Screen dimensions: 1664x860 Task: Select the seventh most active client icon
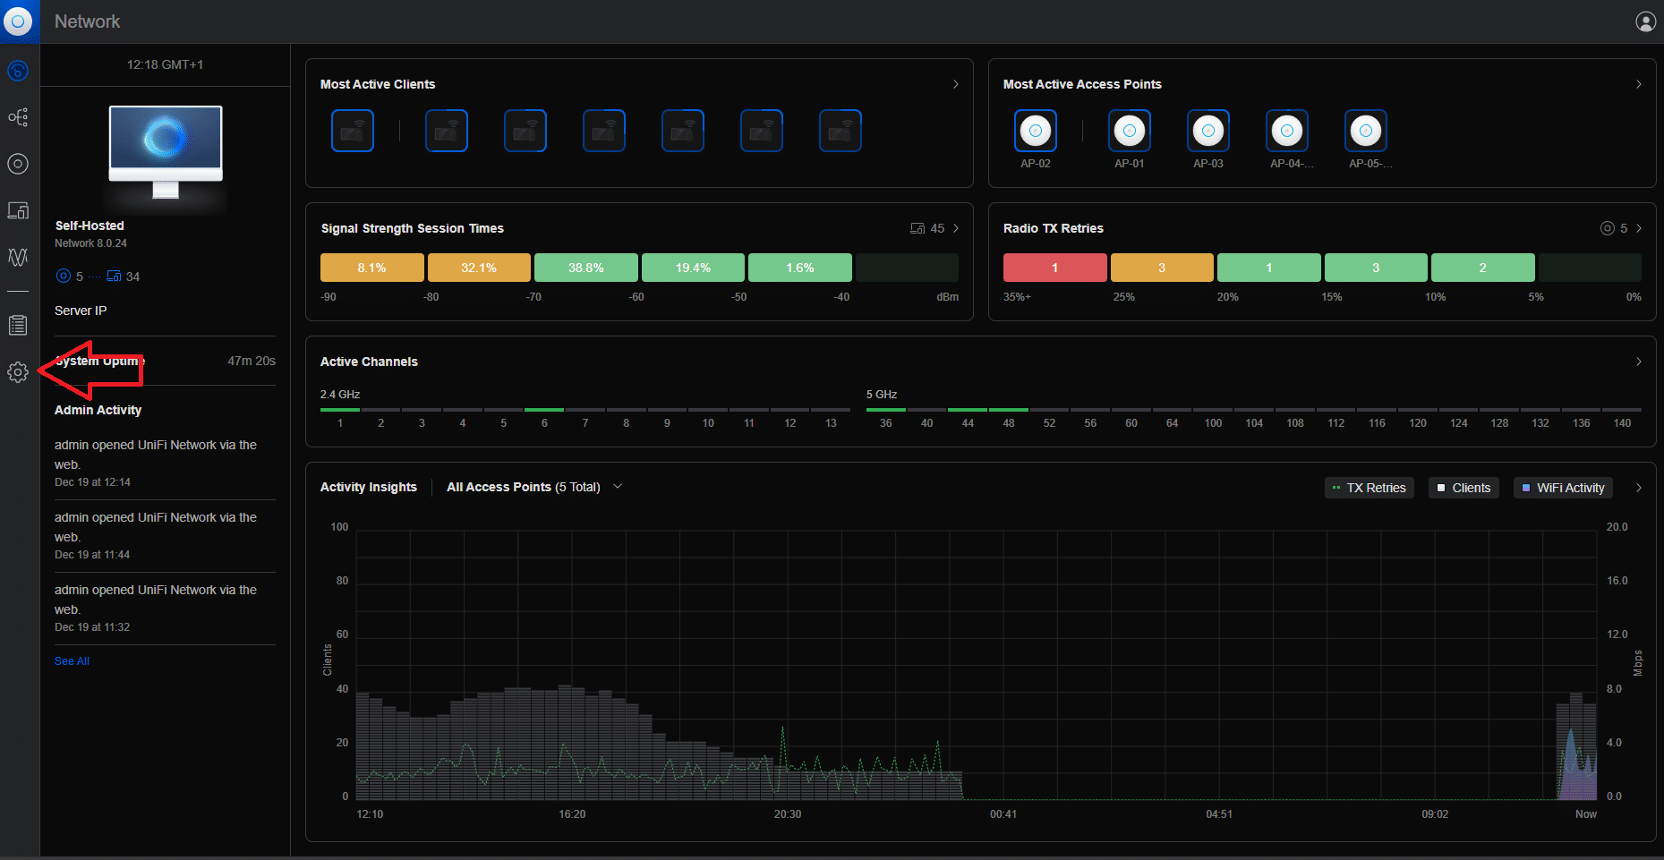point(841,131)
